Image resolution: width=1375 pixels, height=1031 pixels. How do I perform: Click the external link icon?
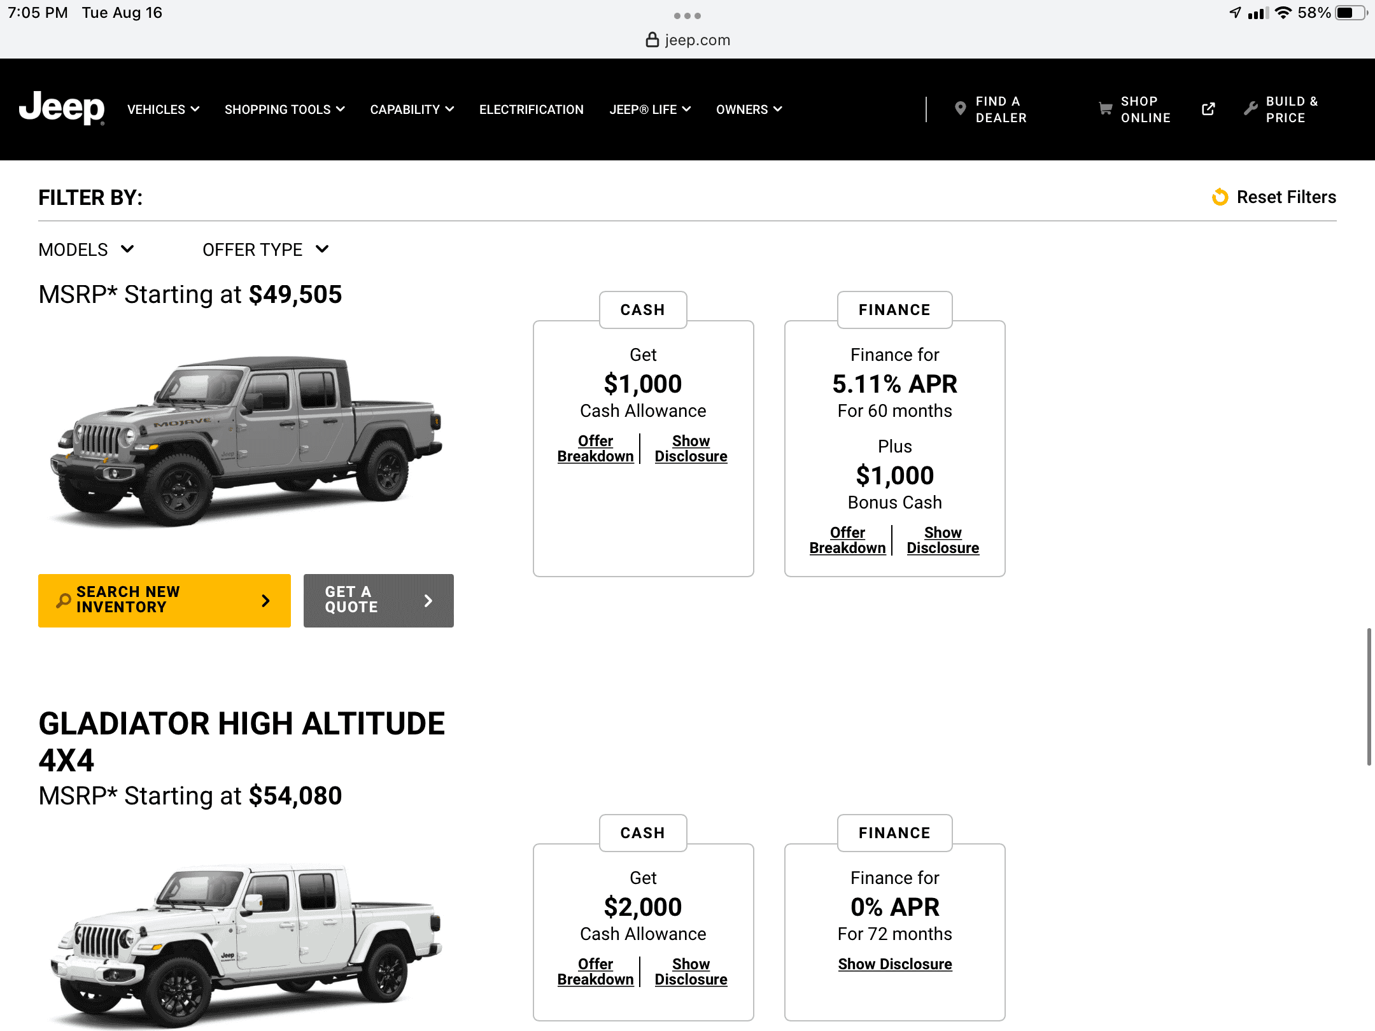[1208, 109]
